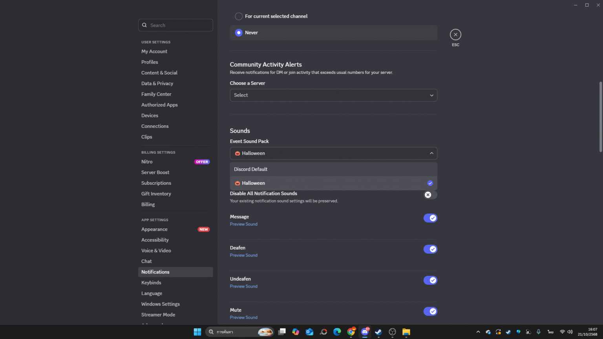Click the circular ESC dismiss icon
The height and width of the screenshot is (339, 603).
(455, 35)
